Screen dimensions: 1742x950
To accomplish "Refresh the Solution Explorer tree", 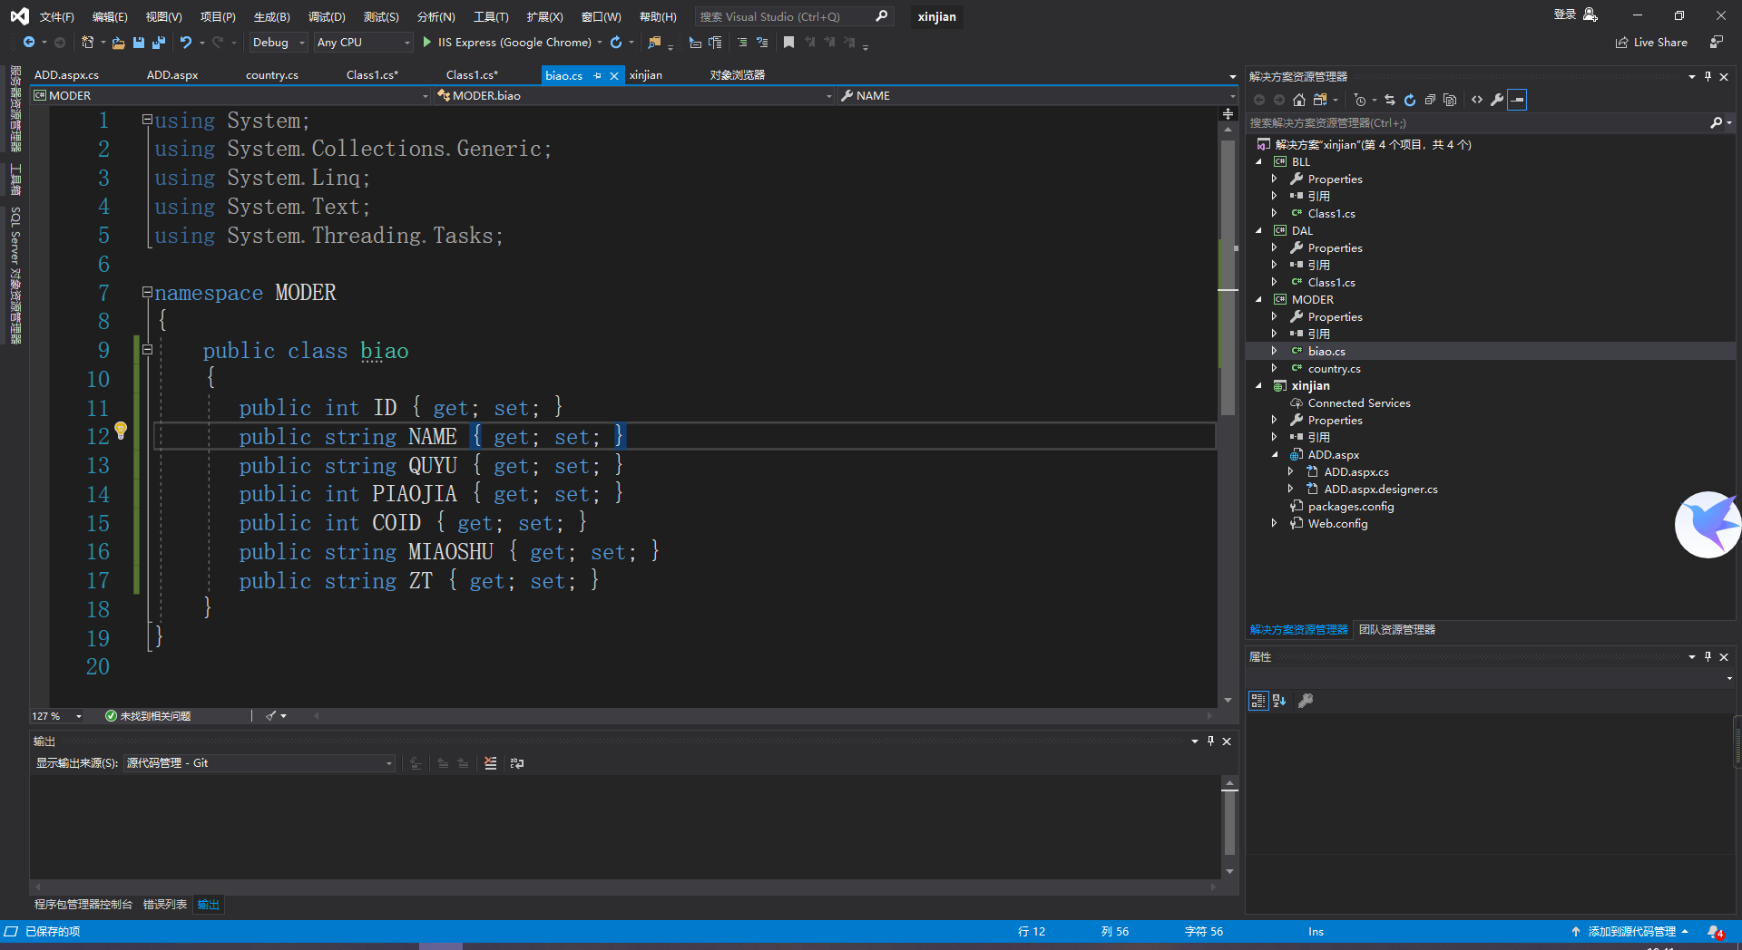I will pos(1410,100).
